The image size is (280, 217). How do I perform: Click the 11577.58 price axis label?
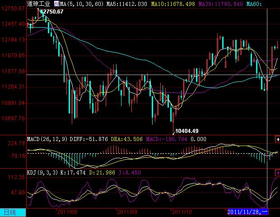[x=14, y=71]
